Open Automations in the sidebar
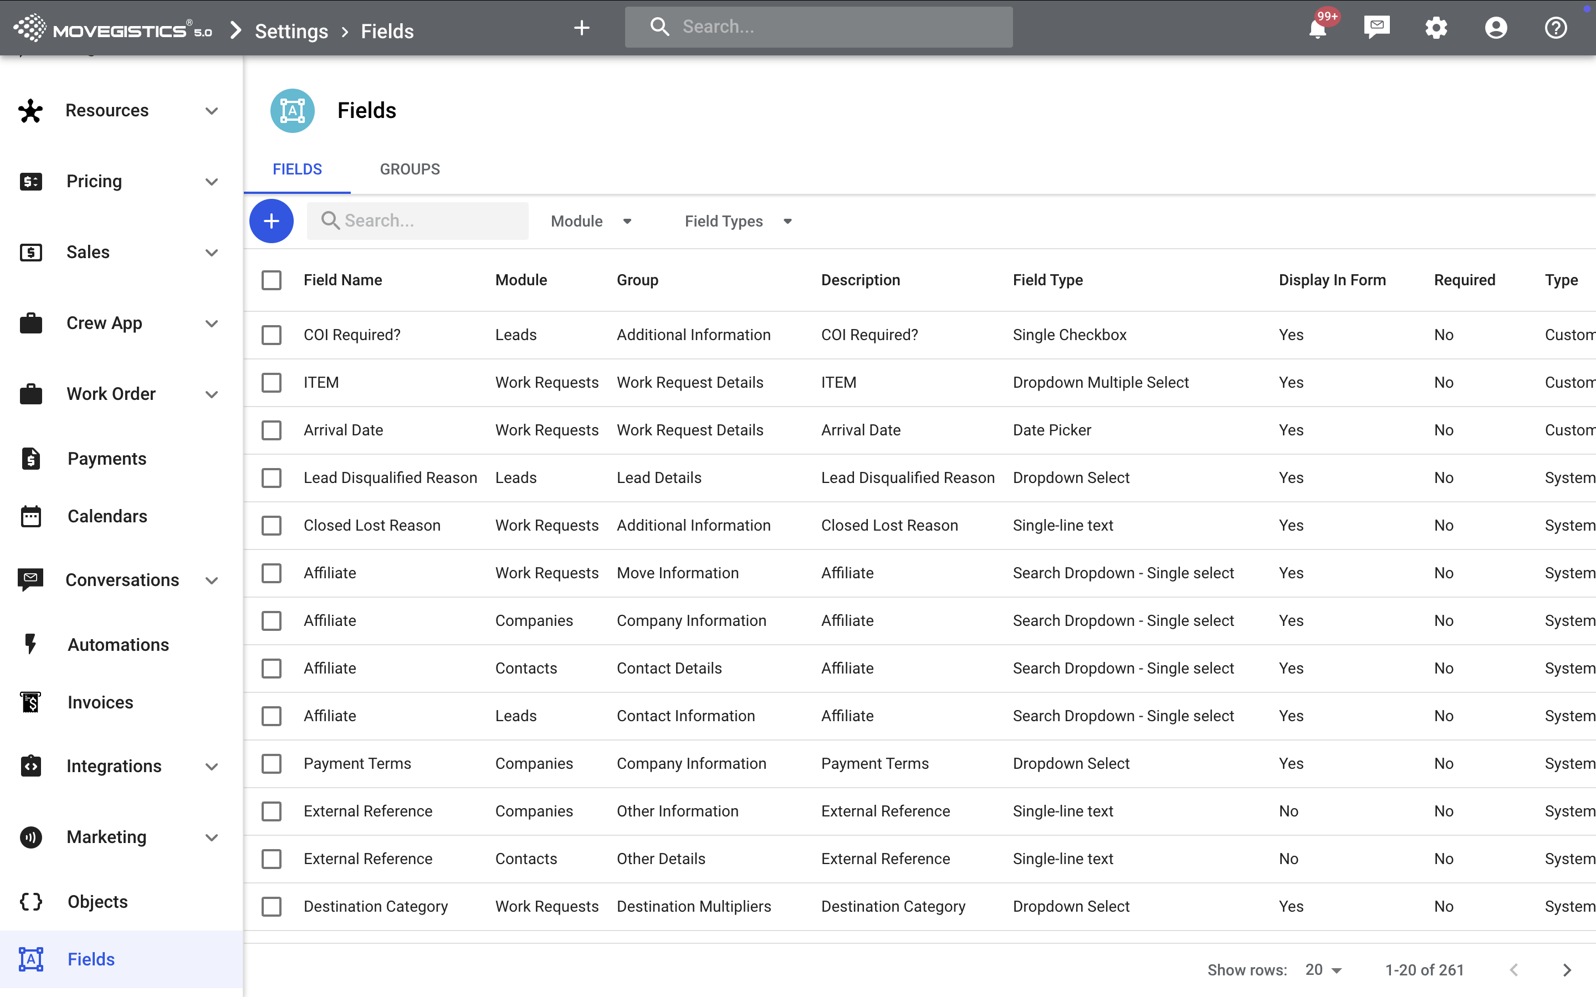The image size is (1596, 997). click(118, 644)
